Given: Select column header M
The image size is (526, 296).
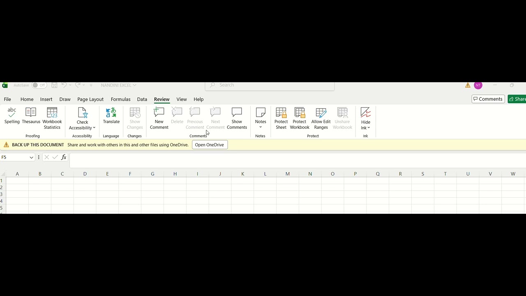Looking at the screenshot, I should click(288, 174).
